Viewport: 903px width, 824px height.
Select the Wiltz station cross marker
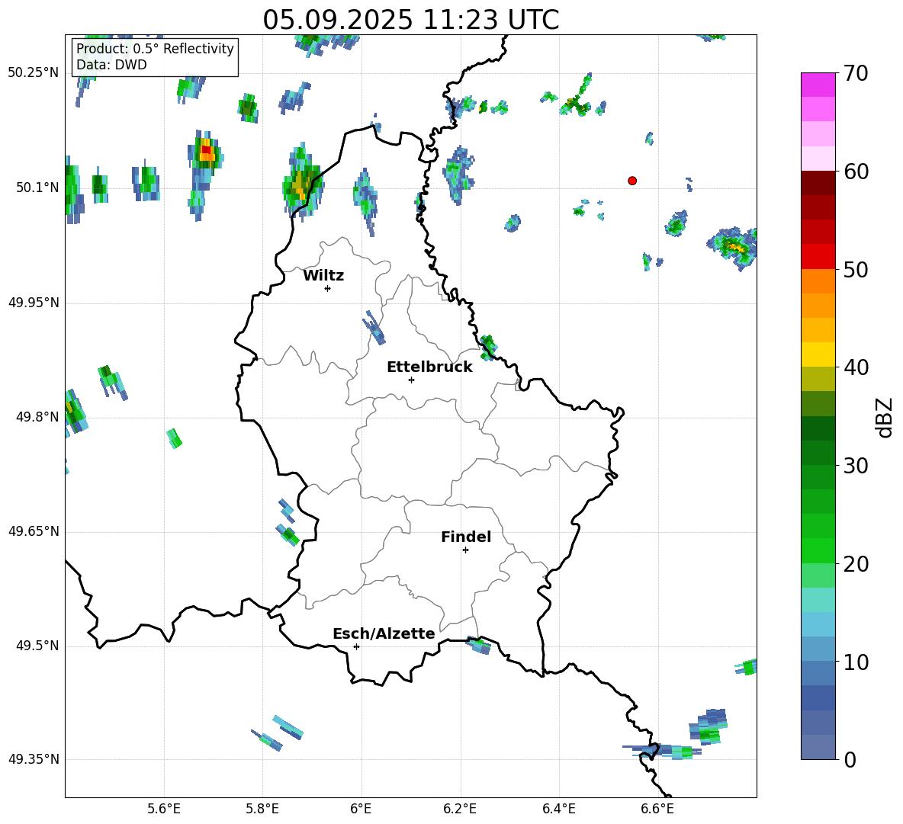click(x=327, y=288)
